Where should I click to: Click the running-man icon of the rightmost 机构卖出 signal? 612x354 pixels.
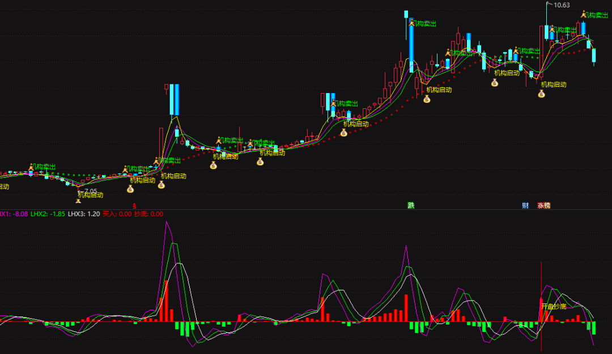point(583,14)
